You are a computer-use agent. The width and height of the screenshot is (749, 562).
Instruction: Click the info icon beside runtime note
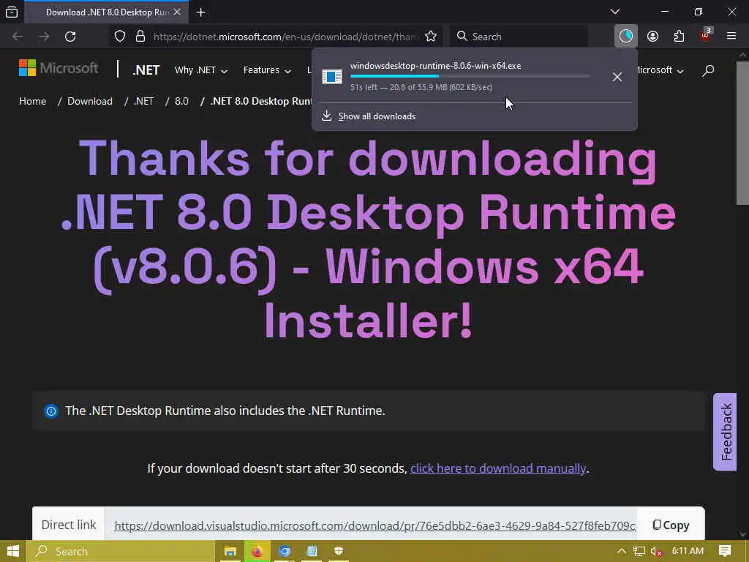[x=51, y=411]
